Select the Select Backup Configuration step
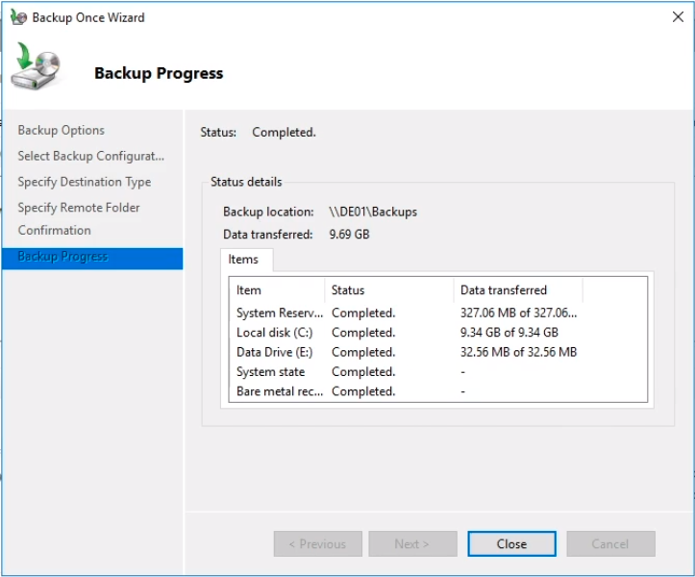This screenshot has height=577, width=695. point(91,156)
